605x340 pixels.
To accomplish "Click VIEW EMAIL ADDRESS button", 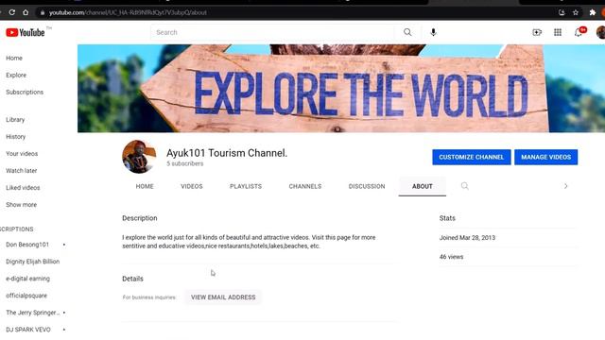I will click(x=223, y=297).
